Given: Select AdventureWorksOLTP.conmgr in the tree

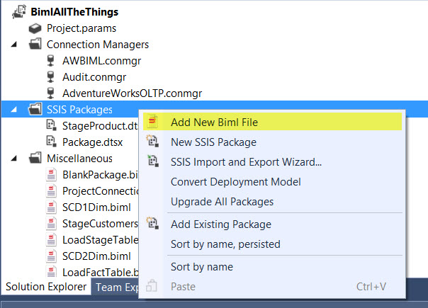Looking at the screenshot, I should point(132,93).
